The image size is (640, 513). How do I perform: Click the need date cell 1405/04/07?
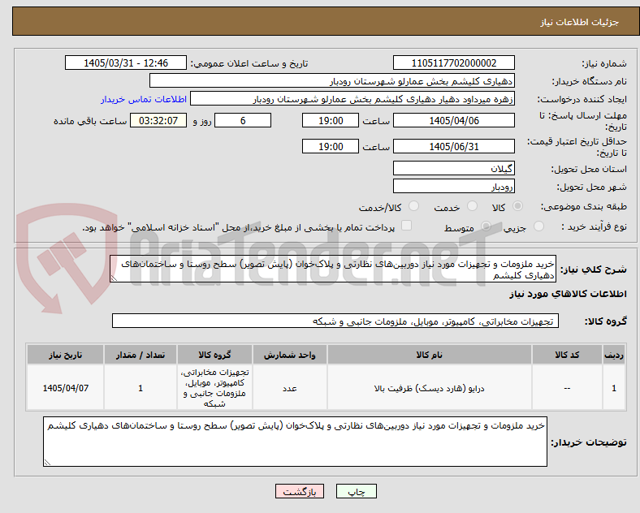point(65,388)
